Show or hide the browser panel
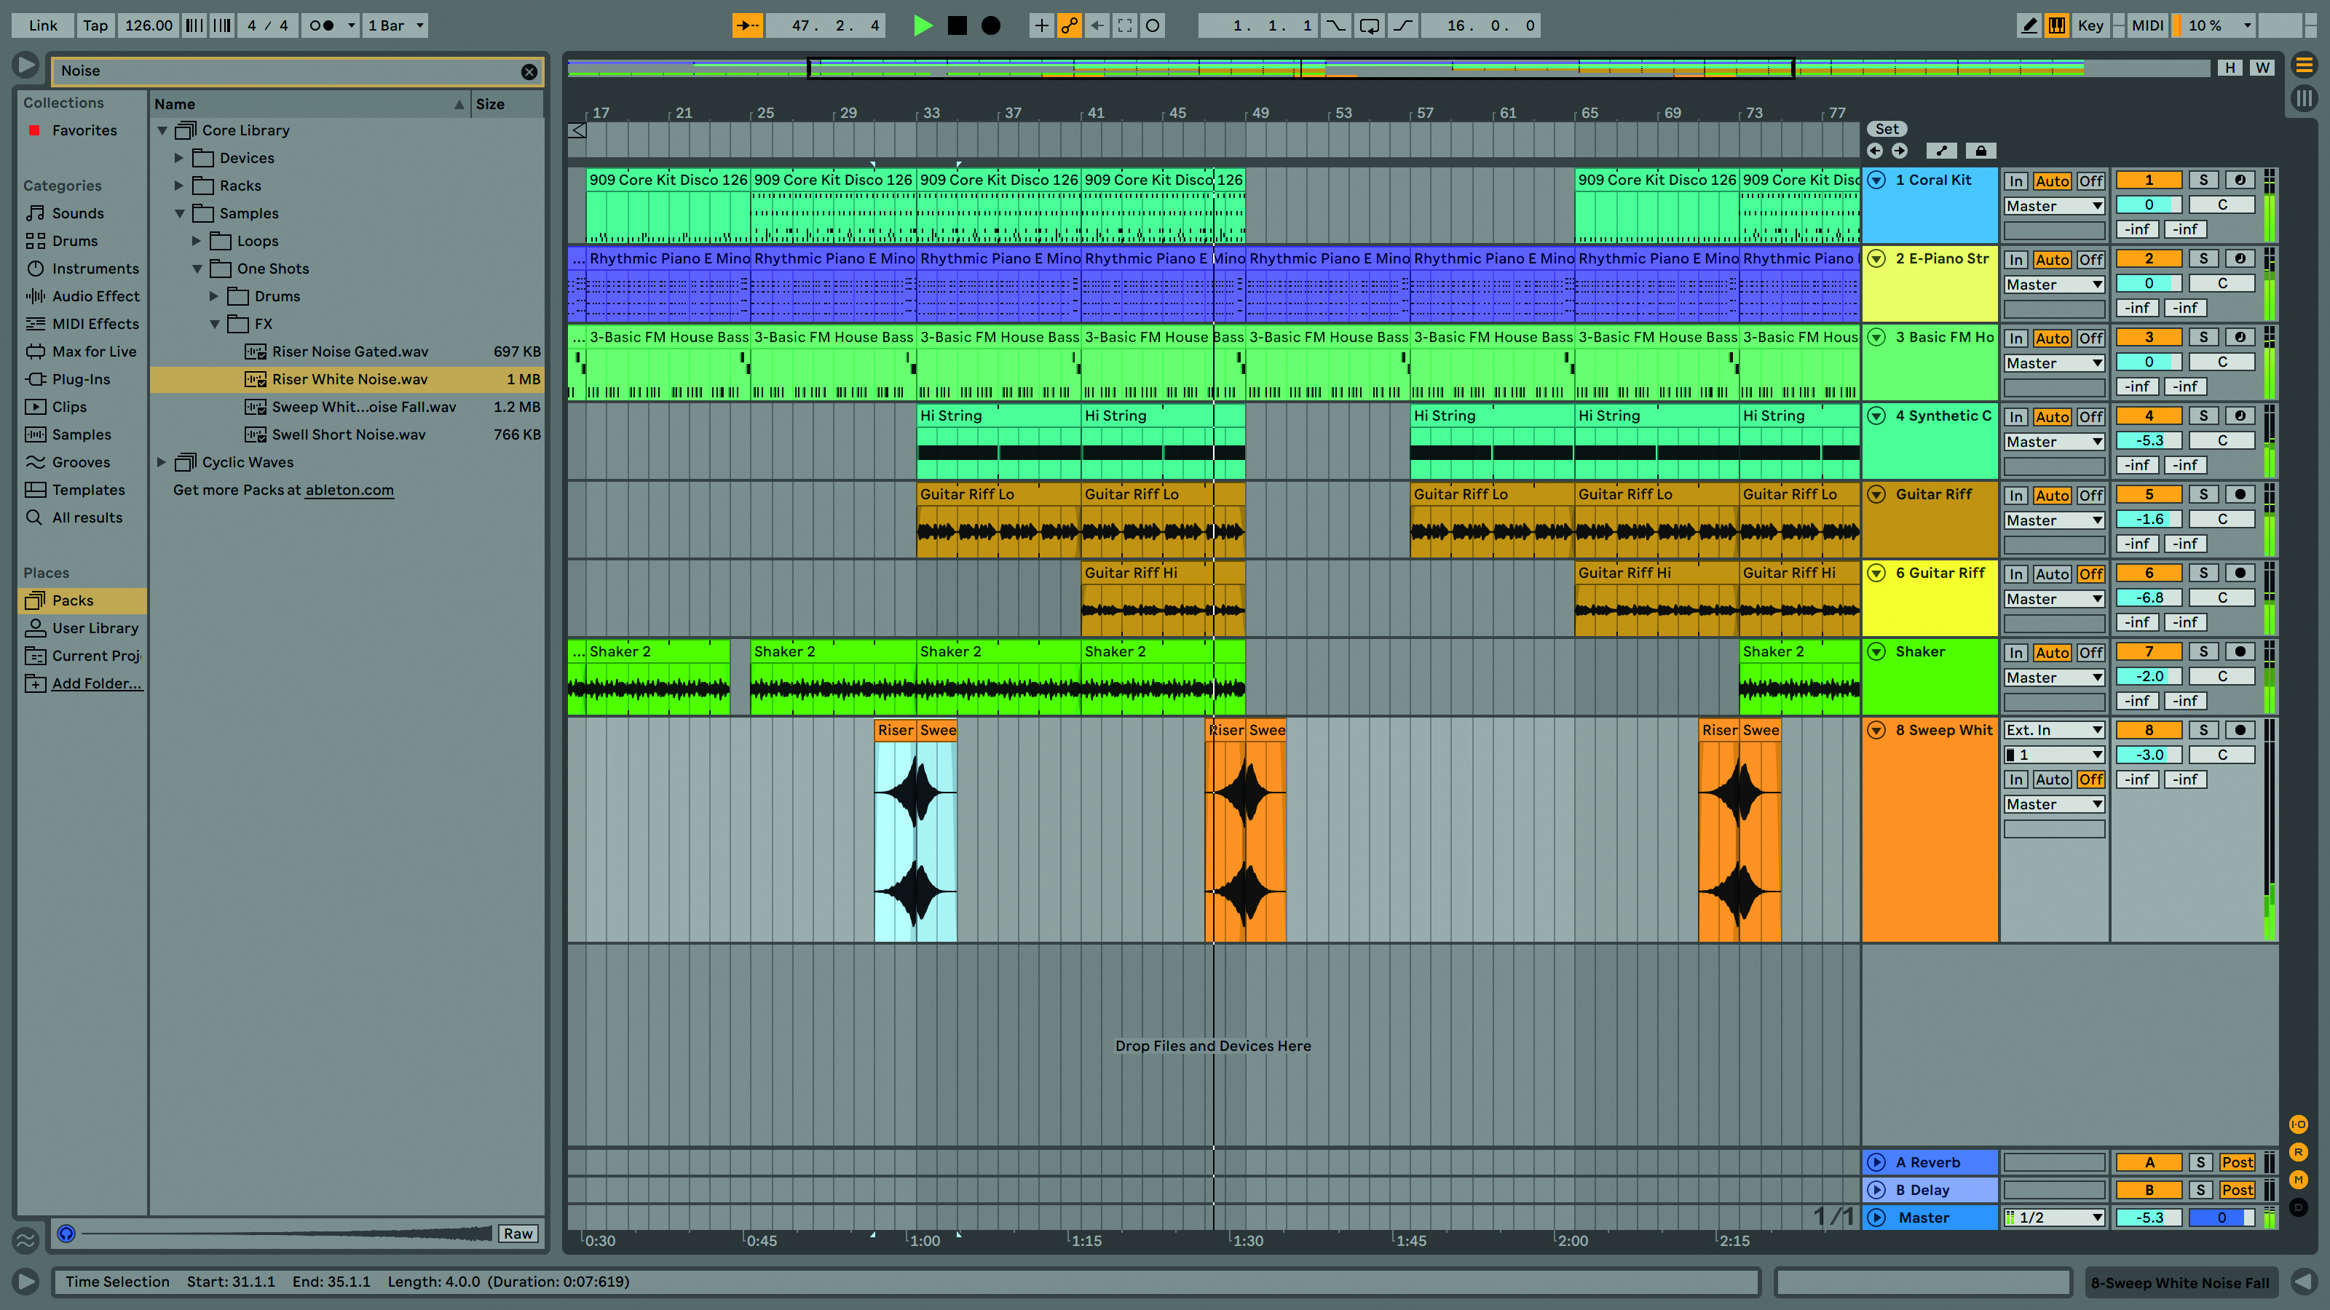Image resolution: width=2330 pixels, height=1310 pixels. pos(26,65)
